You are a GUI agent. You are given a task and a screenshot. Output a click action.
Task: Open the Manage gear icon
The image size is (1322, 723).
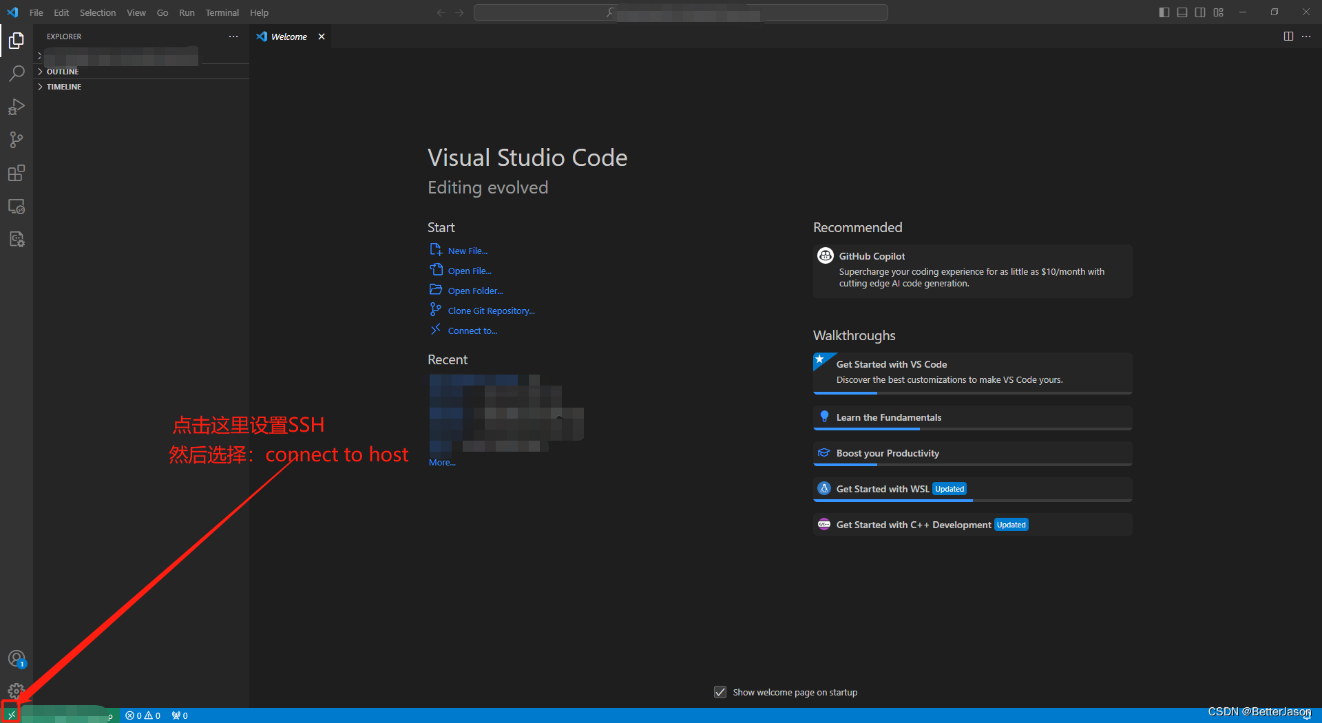point(17,691)
